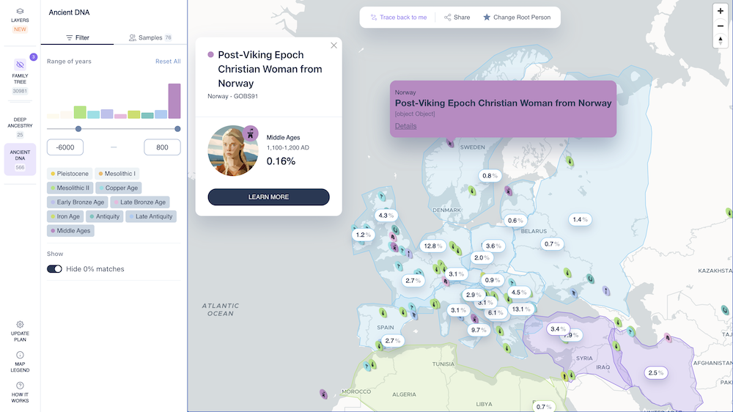Click the green Mesolithic II histogram bar
Screen dimensions: 733x412
(x=80, y=112)
